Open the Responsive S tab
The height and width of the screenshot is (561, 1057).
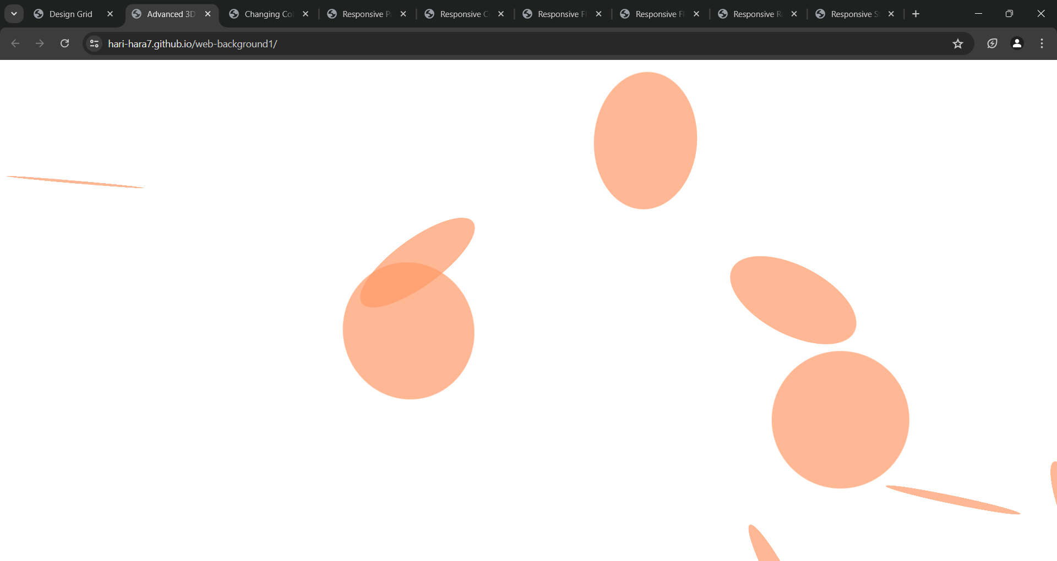(x=855, y=14)
